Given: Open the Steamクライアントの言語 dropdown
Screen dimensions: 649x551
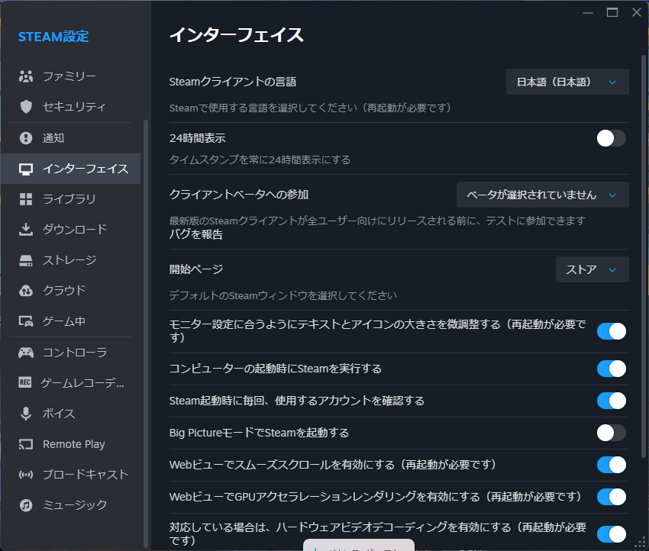Looking at the screenshot, I should 567,82.
